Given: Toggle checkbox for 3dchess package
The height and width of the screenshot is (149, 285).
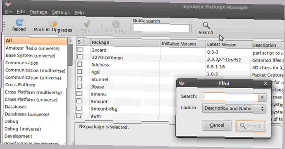Looking at the screenshot, I should pos(80,64).
